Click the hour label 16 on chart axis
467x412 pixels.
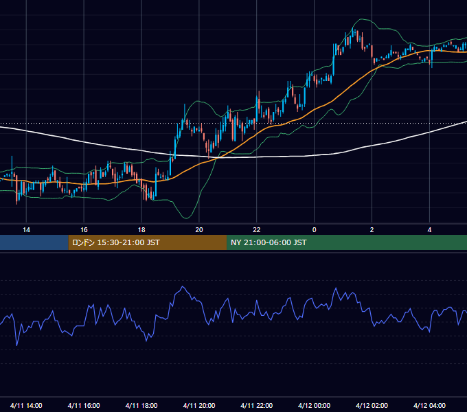tap(84, 230)
